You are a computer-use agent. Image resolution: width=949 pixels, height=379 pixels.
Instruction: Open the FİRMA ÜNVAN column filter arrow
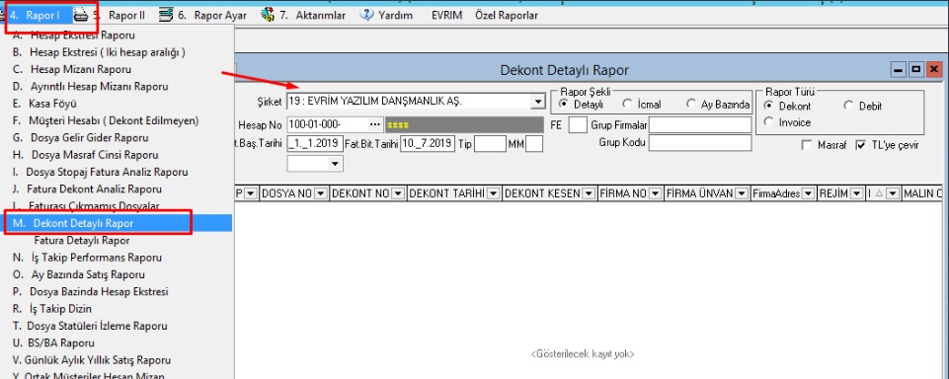[743, 193]
